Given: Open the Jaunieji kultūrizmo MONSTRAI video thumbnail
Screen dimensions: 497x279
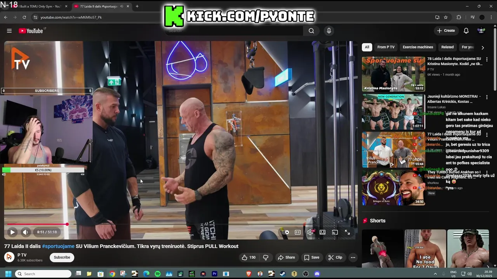Looking at the screenshot, I should [393, 112].
